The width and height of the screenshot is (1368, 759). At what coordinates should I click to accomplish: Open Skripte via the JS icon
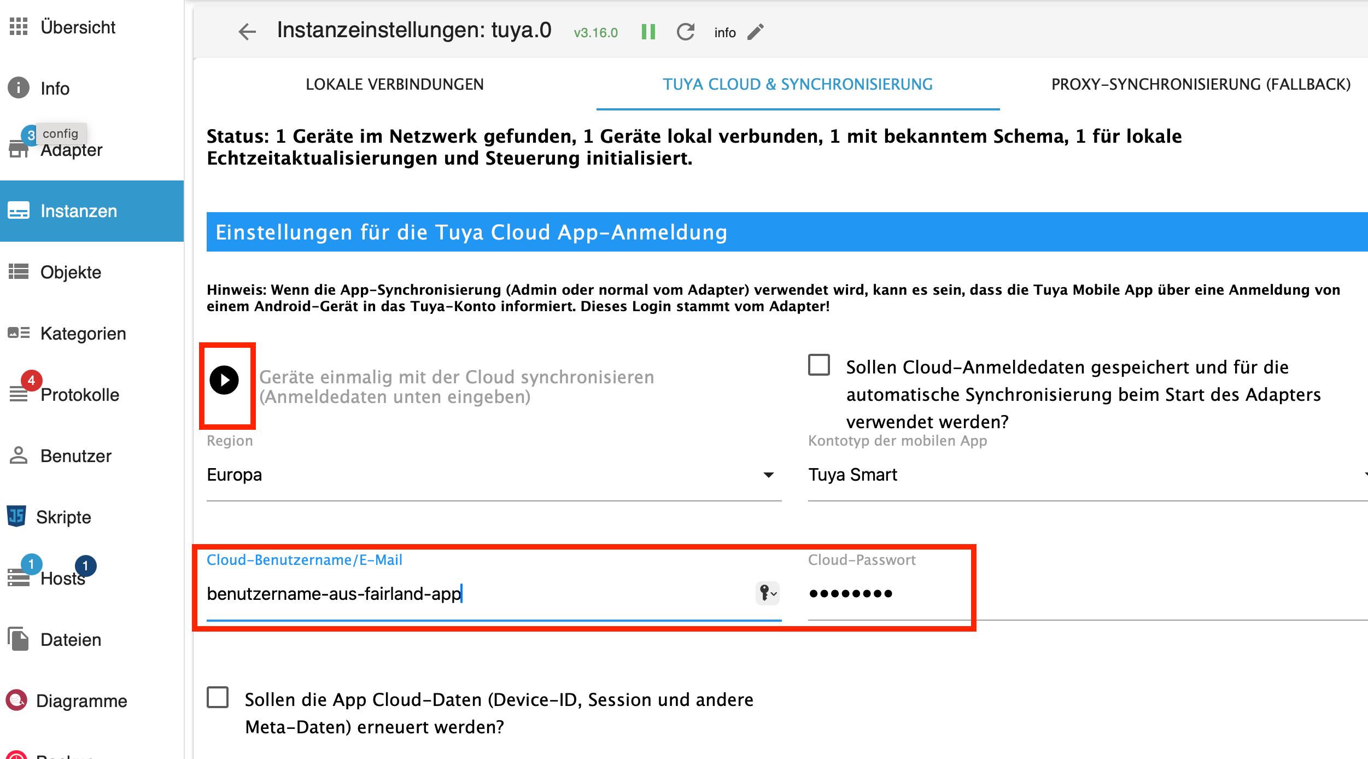[17, 516]
